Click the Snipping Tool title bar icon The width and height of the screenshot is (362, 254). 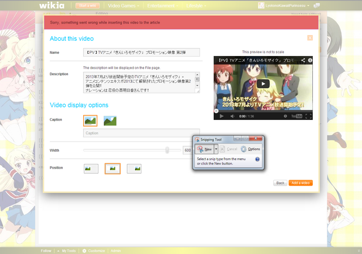tap(197, 140)
